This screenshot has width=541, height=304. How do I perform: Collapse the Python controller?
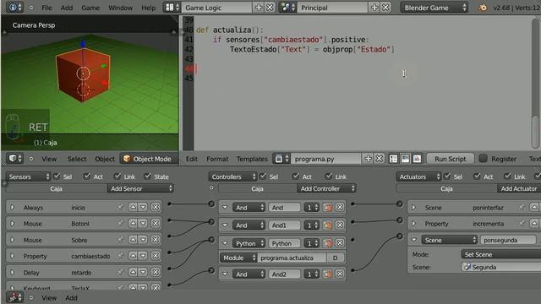(225, 243)
